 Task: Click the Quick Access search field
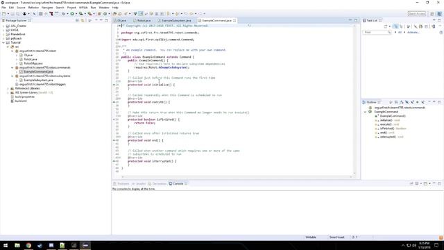click(416, 14)
